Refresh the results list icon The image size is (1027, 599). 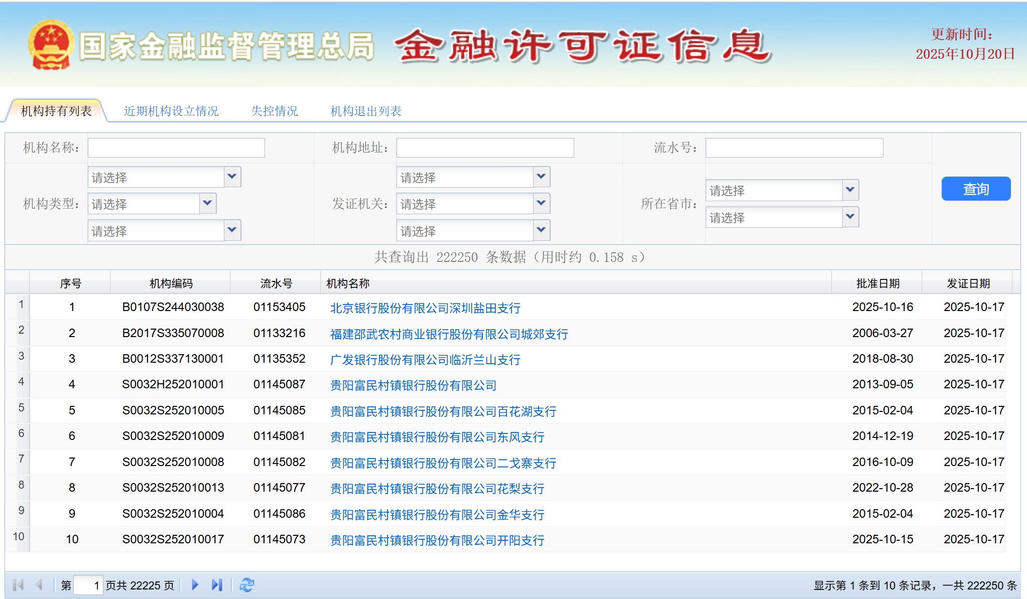pos(246,585)
